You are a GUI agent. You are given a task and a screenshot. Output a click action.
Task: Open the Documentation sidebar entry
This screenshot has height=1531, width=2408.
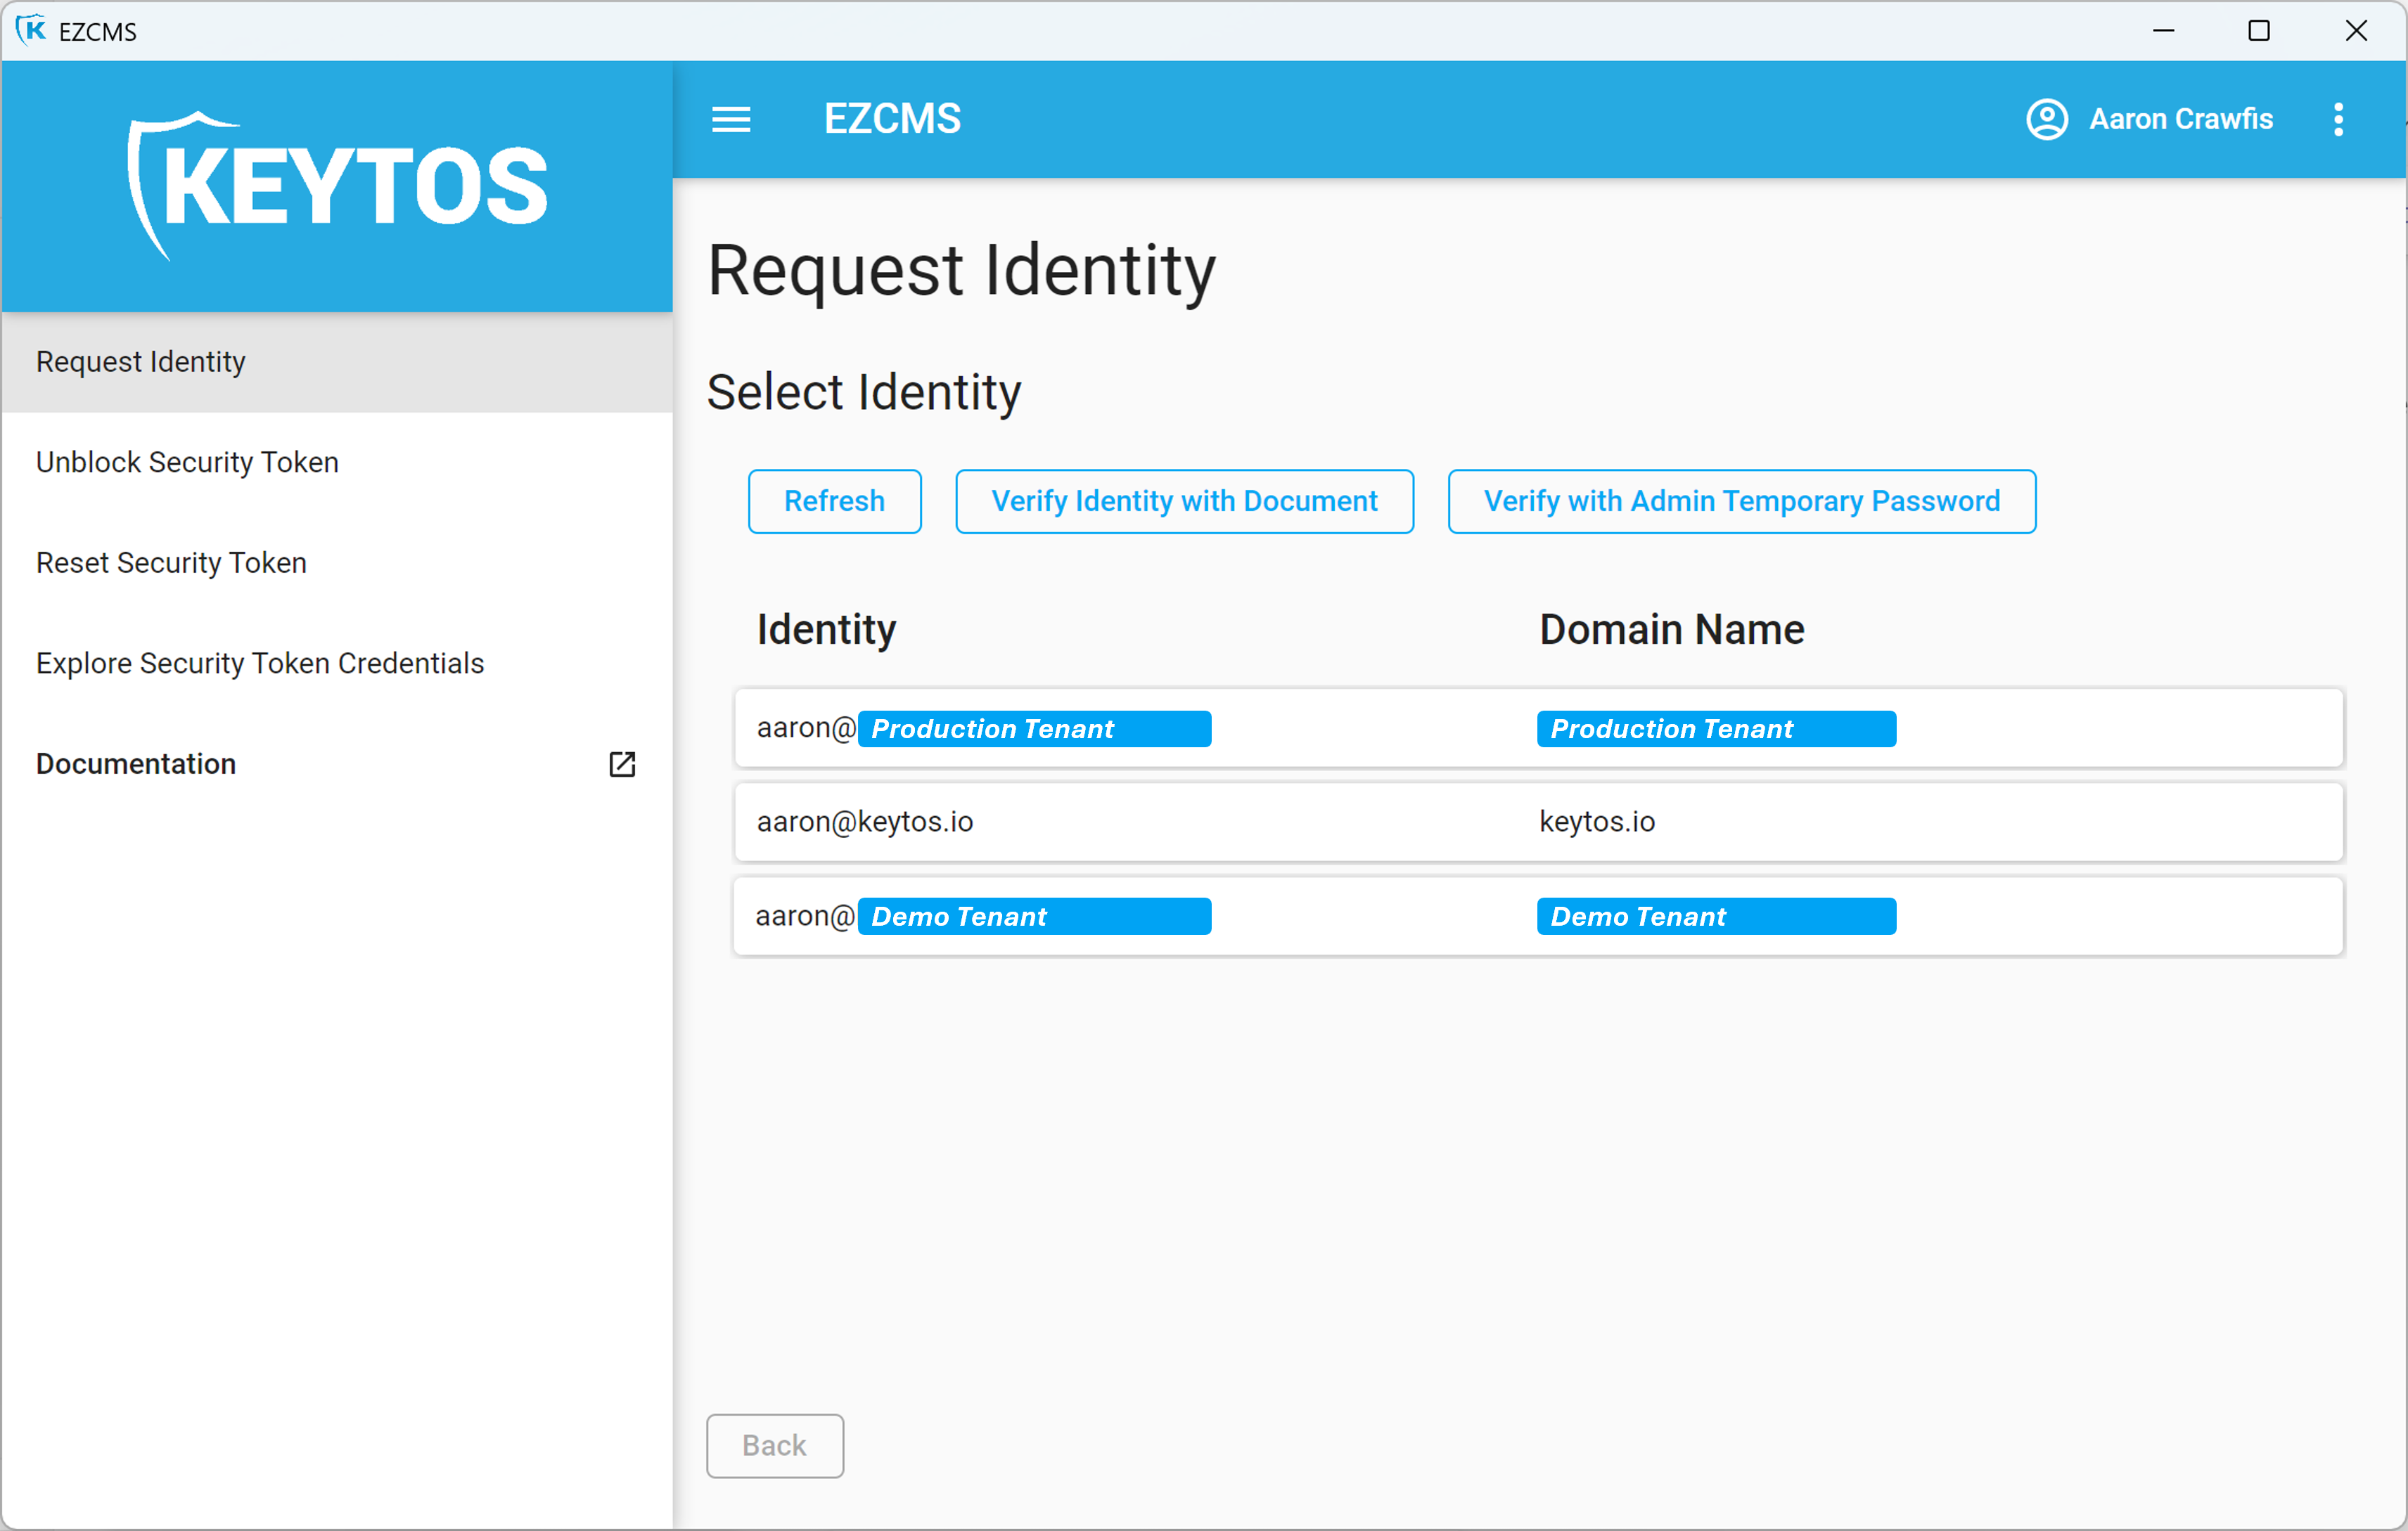click(x=136, y=765)
